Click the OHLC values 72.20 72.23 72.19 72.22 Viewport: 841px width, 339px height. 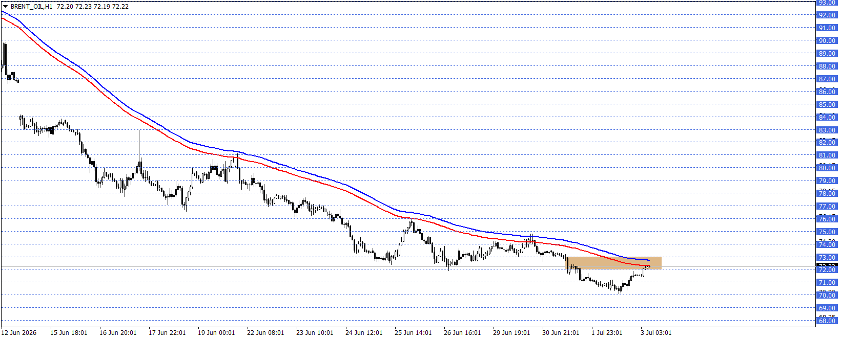click(92, 7)
